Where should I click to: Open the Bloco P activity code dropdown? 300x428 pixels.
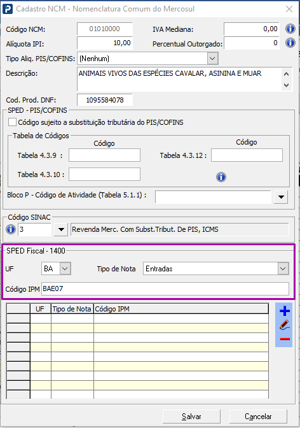[x=281, y=197]
